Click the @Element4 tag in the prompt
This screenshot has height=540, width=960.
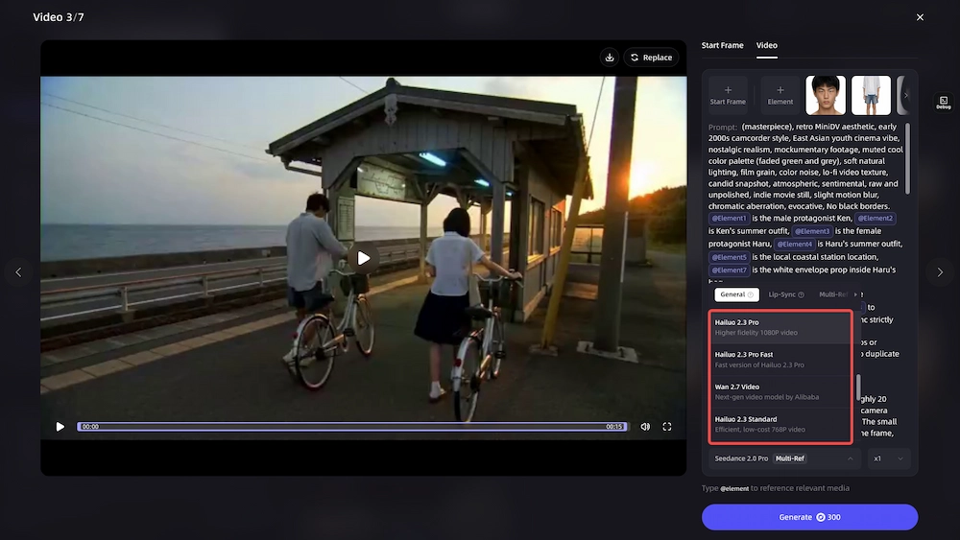coord(794,244)
